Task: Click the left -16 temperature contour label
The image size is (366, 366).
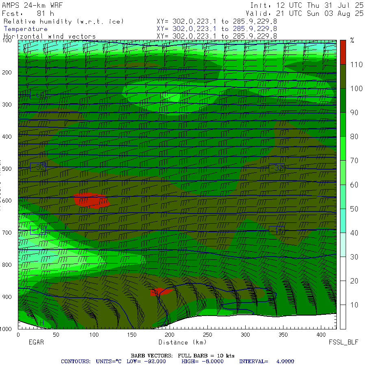Action: tap(38, 231)
